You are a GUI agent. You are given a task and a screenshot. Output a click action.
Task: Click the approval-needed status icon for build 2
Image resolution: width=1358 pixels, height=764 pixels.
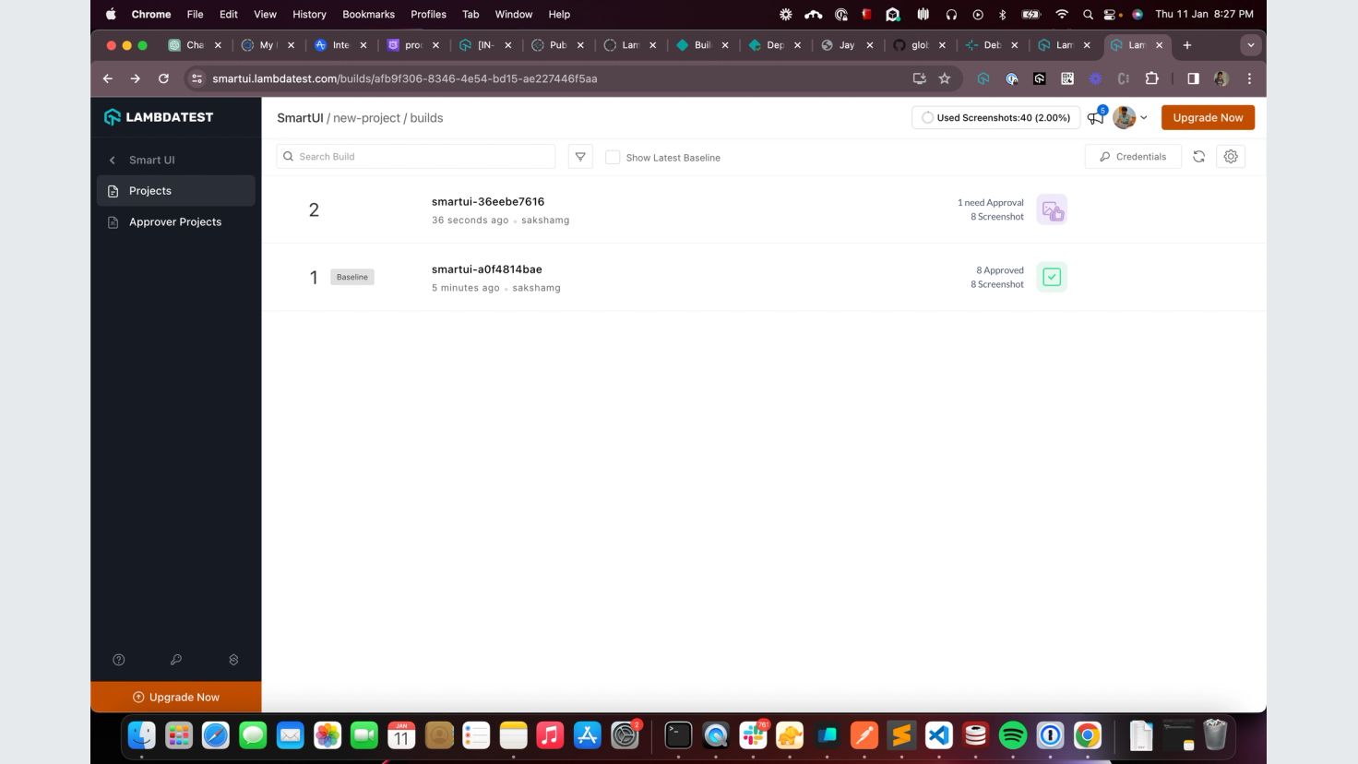[1052, 209]
